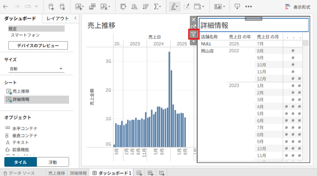Click the more options ellipsis icon
Screen dimensions: 317x176
pyautogui.click(x=249, y=7)
